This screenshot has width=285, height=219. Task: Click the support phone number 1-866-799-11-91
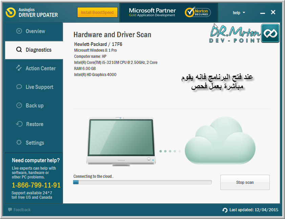click(x=36, y=185)
